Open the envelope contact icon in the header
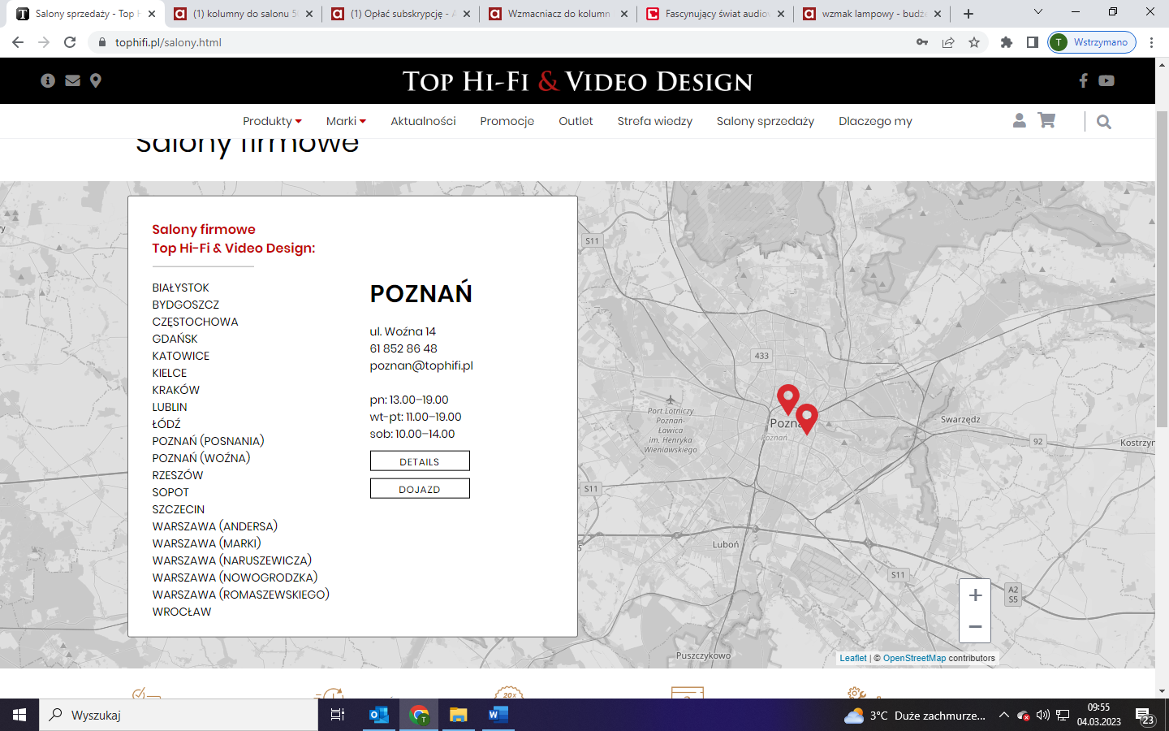Image resolution: width=1169 pixels, height=731 pixels. pyautogui.click(x=72, y=80)
